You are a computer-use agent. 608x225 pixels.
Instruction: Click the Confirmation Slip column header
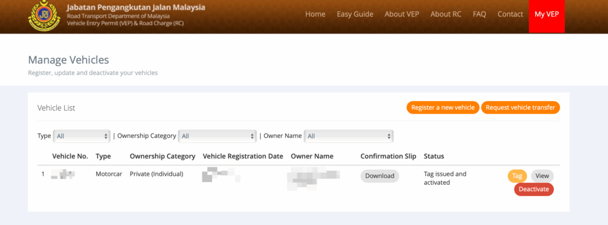(x=388, y=156)
